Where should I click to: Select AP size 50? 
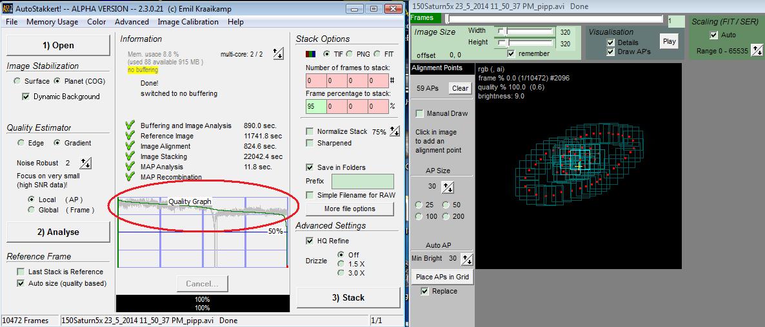click(446, 205)
